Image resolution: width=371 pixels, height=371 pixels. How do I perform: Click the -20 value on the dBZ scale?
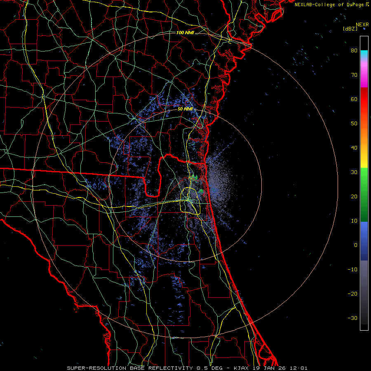(352, 294)
